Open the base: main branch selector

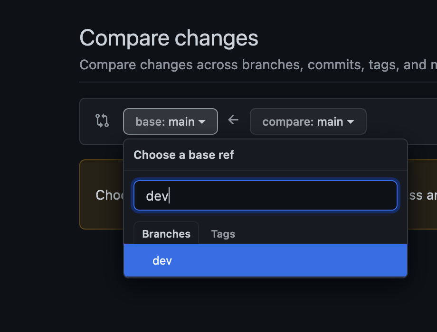(170, 121)
